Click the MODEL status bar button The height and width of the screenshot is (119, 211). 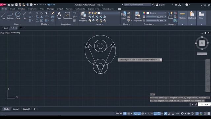point(119,114)
